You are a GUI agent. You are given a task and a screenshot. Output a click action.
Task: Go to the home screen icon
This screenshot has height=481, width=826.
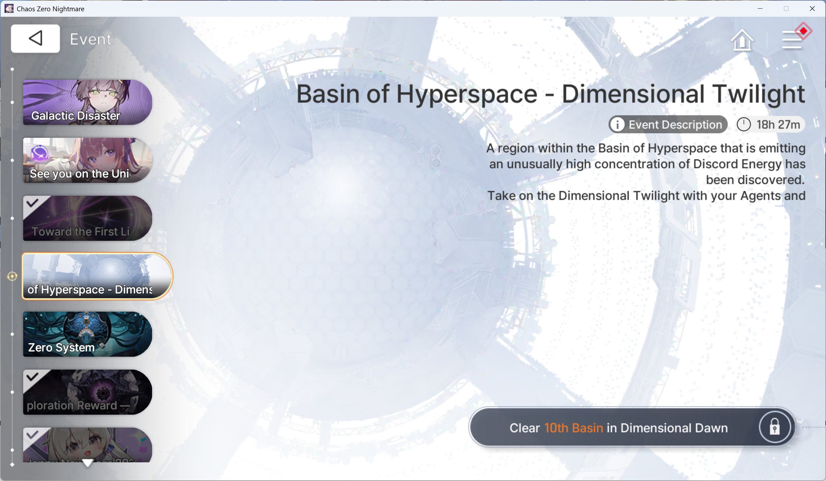(x=742, y=40)
